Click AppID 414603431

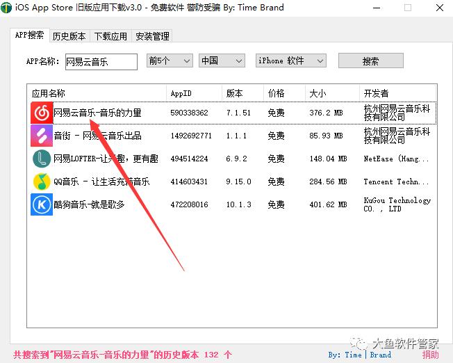click(x=189, y=181)
